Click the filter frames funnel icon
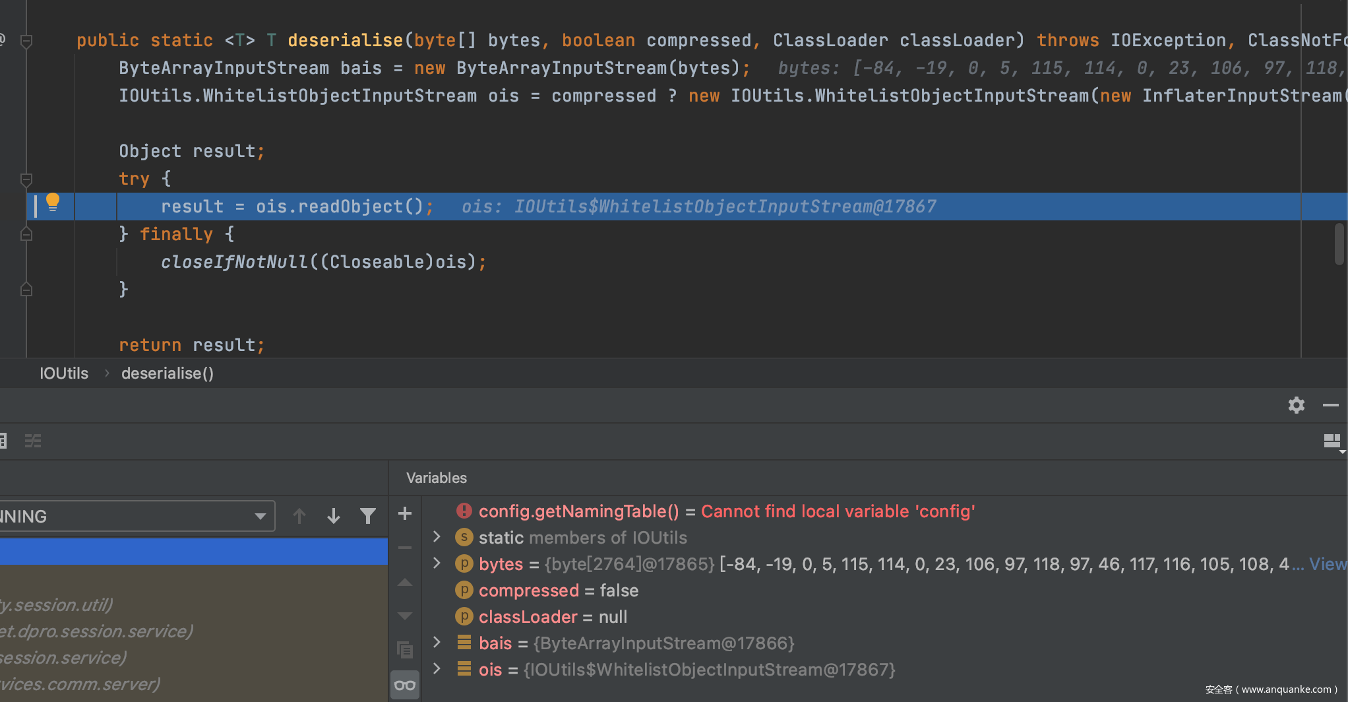 click(368, 516)
